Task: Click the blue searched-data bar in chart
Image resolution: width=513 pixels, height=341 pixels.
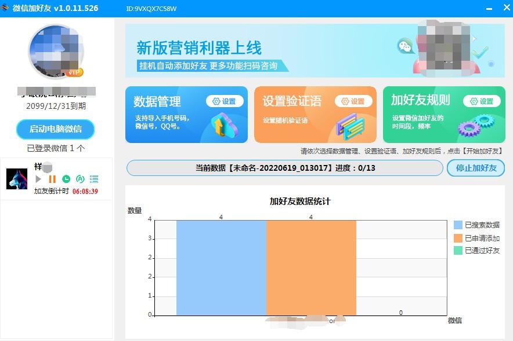Action: [222, 268]
